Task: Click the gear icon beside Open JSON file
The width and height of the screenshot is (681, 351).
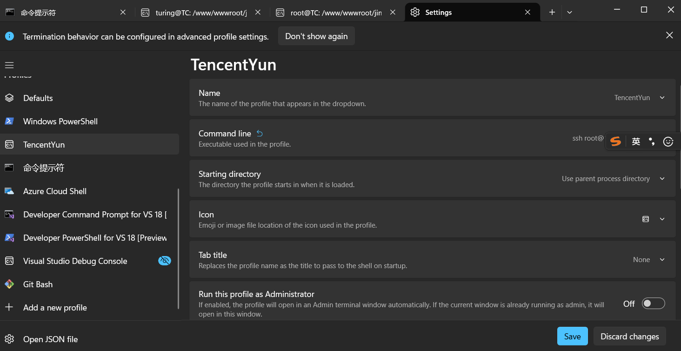Action: click(x=9, y=339)
